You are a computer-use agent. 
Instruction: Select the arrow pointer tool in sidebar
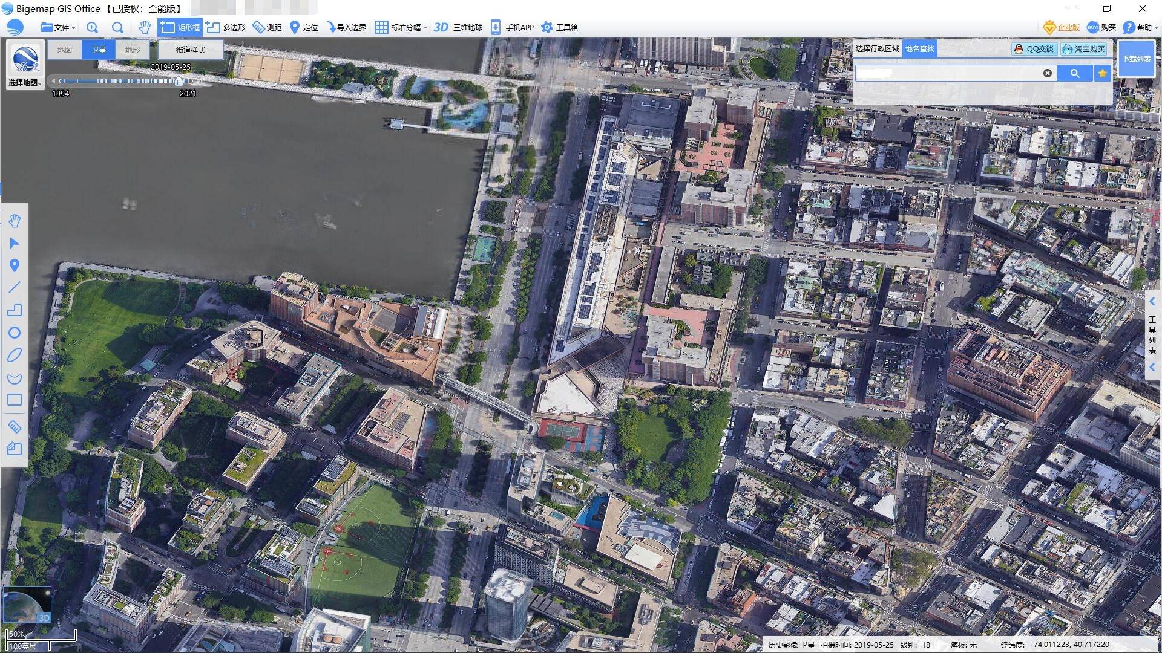point(15,243)
